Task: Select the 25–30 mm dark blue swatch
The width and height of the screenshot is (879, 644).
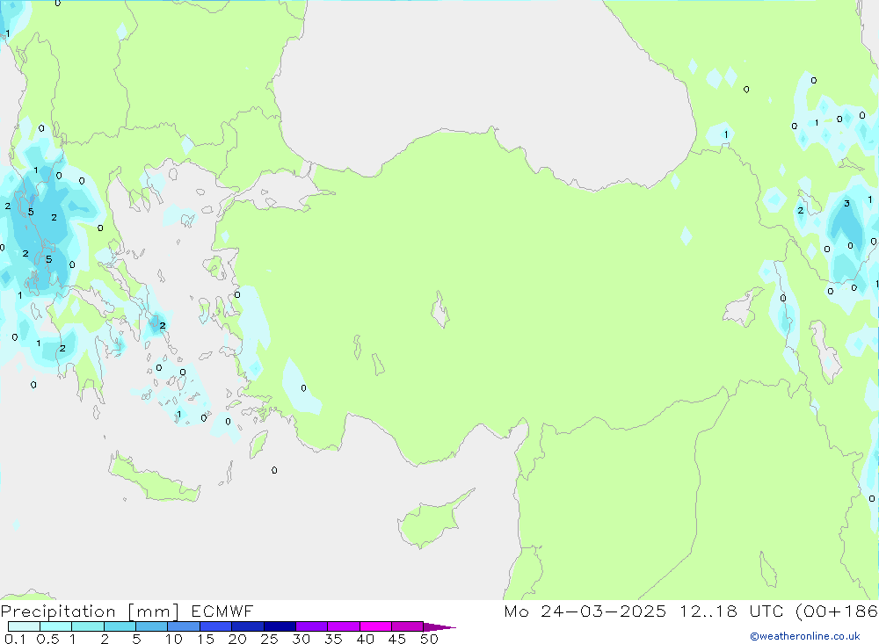Action: pos(280,626)
